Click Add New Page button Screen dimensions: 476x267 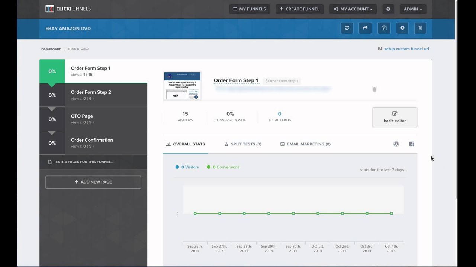pos(93,182)
